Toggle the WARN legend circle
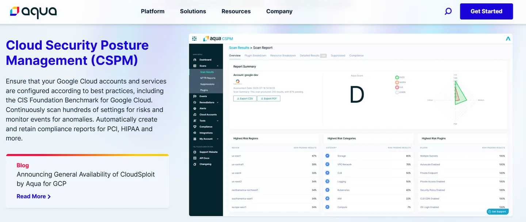 [397, 82]
